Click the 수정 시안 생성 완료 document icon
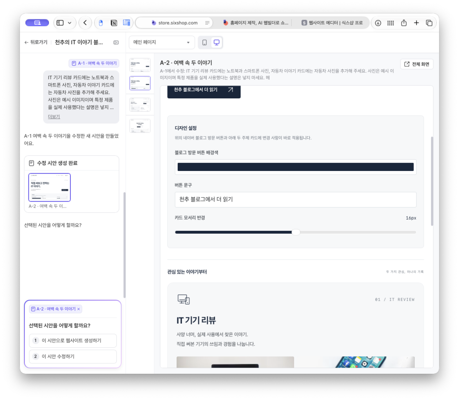 (x=31, y=163)
